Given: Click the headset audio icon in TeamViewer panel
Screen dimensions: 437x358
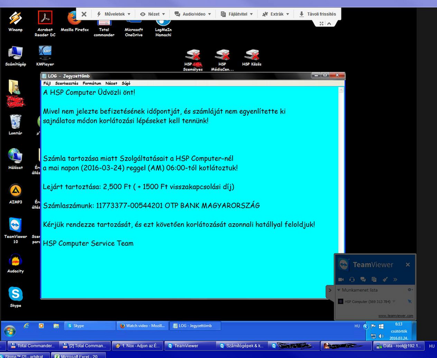Looking at the screenshot, I should click(352, 279).
